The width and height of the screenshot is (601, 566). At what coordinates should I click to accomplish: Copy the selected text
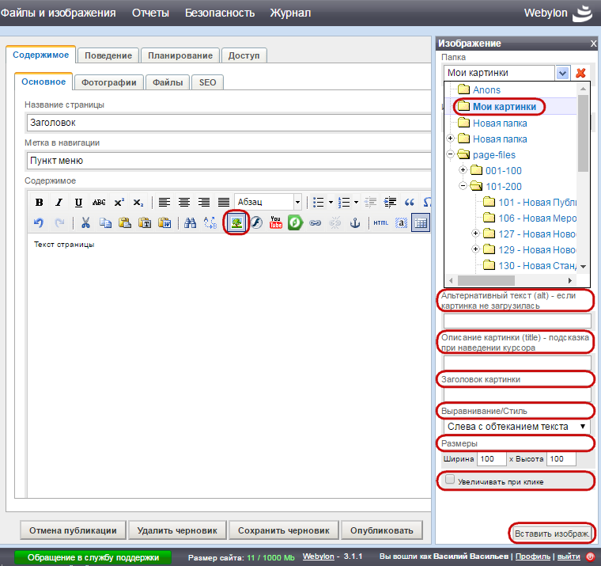(105, 222)
